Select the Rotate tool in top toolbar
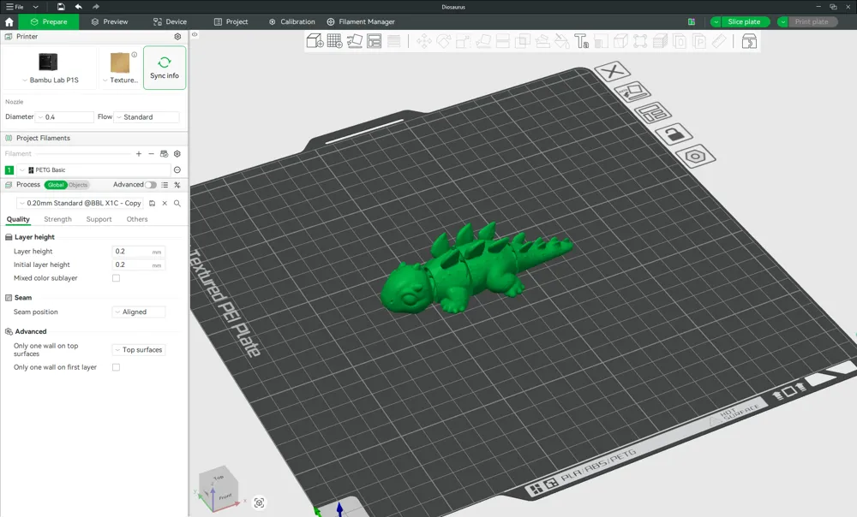 point(443,41)
